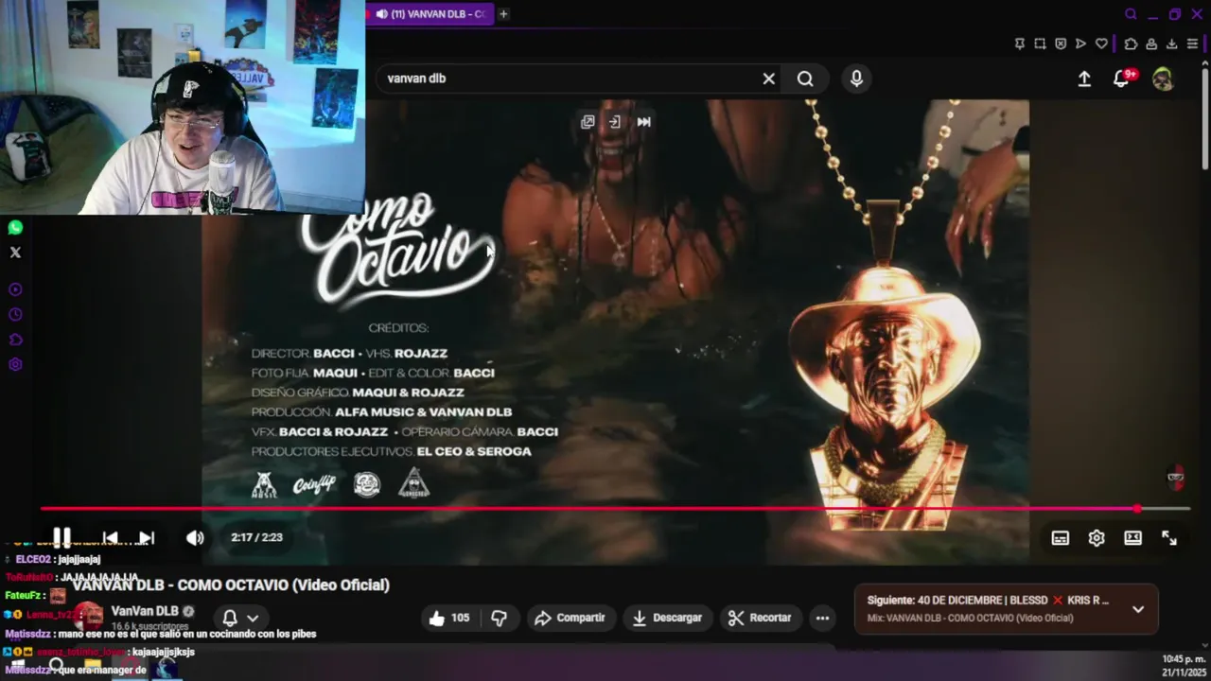1211x681 pixels.
Task: Click the small red floating icon beside the video
Action: (1176, 477)
